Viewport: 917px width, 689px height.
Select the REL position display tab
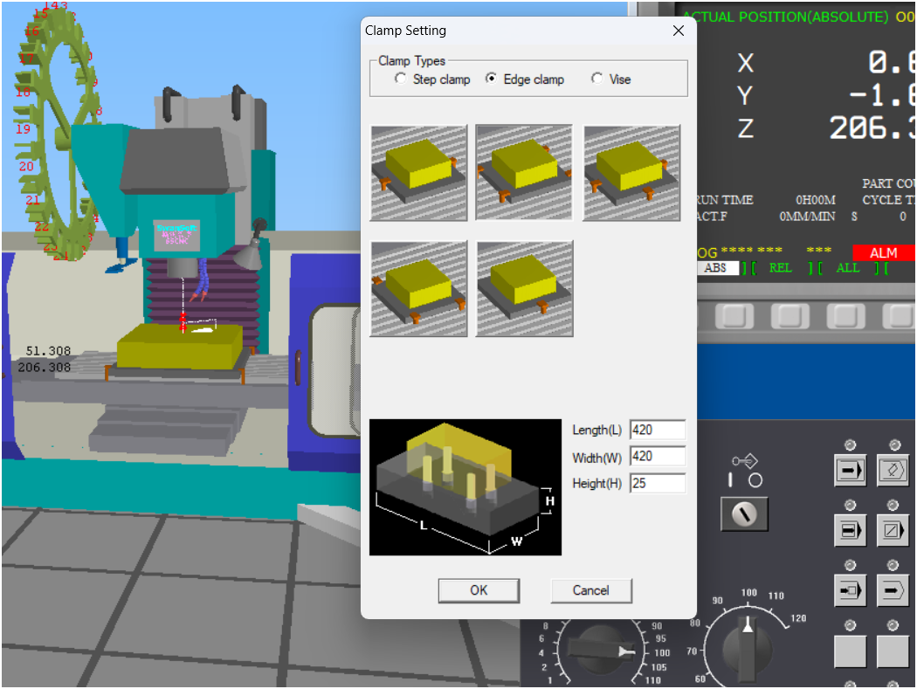780,268
